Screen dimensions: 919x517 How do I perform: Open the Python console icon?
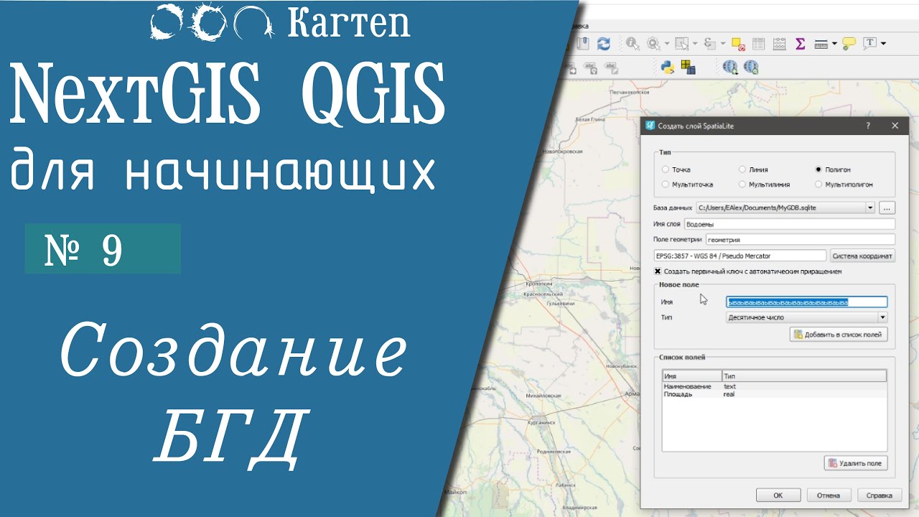click(666, 67)
